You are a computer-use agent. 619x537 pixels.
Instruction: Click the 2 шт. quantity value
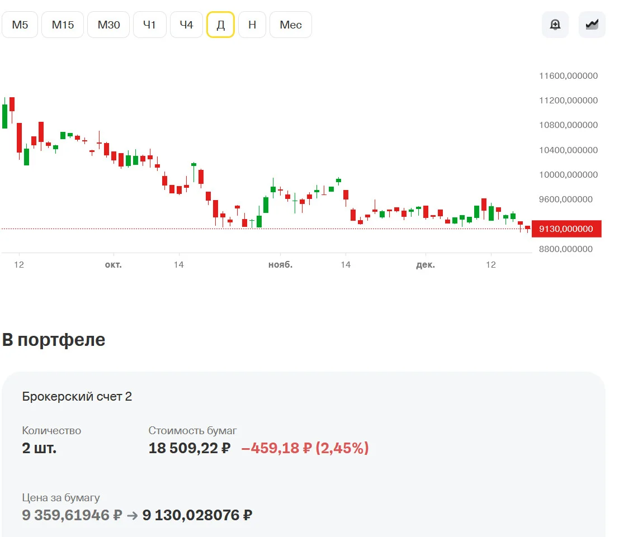click(x=40, y=448)
